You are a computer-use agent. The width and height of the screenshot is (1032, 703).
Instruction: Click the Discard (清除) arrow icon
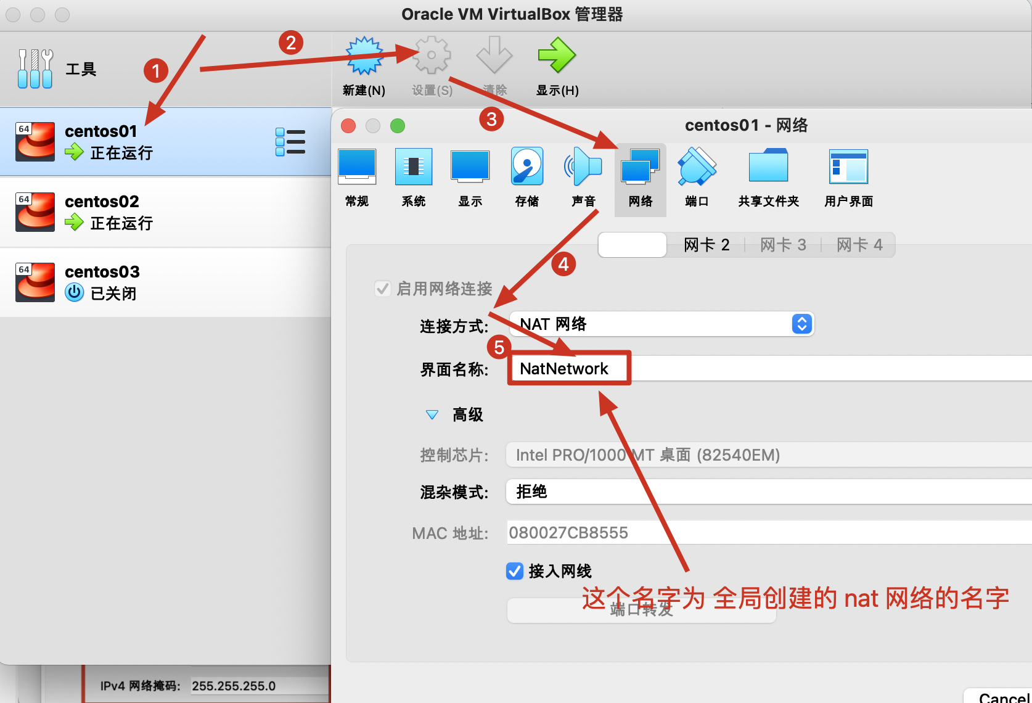[x=494, y=55]
